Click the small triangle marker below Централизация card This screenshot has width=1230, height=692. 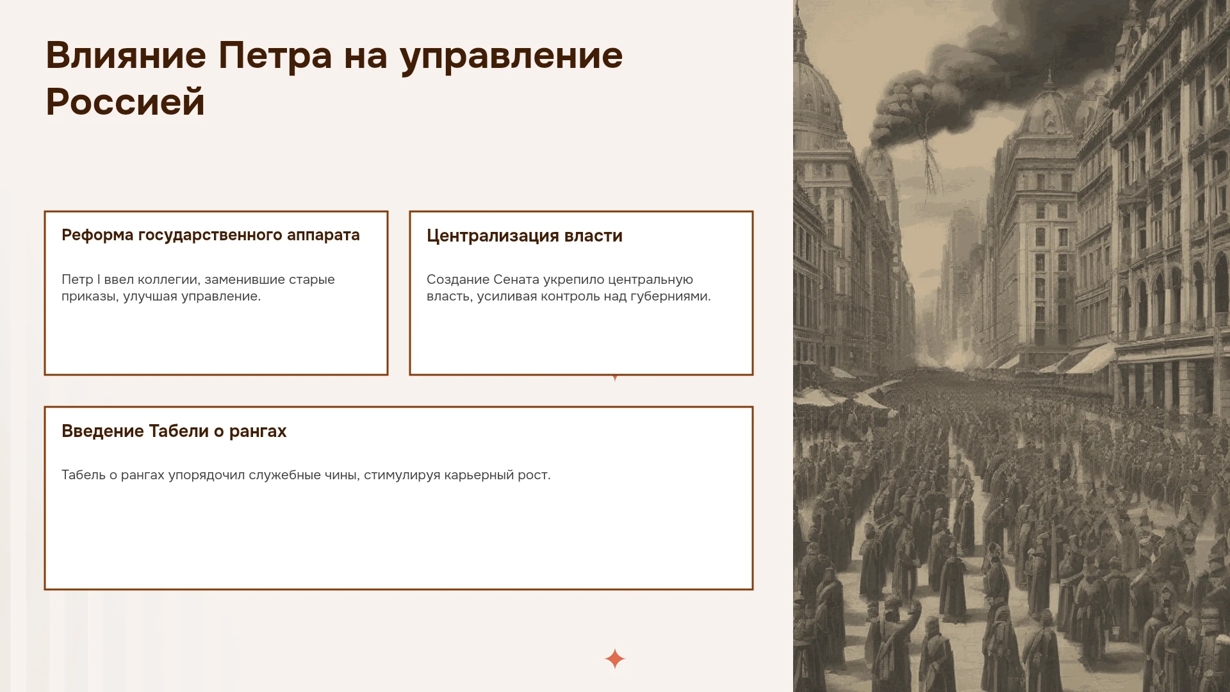(615, 378)
